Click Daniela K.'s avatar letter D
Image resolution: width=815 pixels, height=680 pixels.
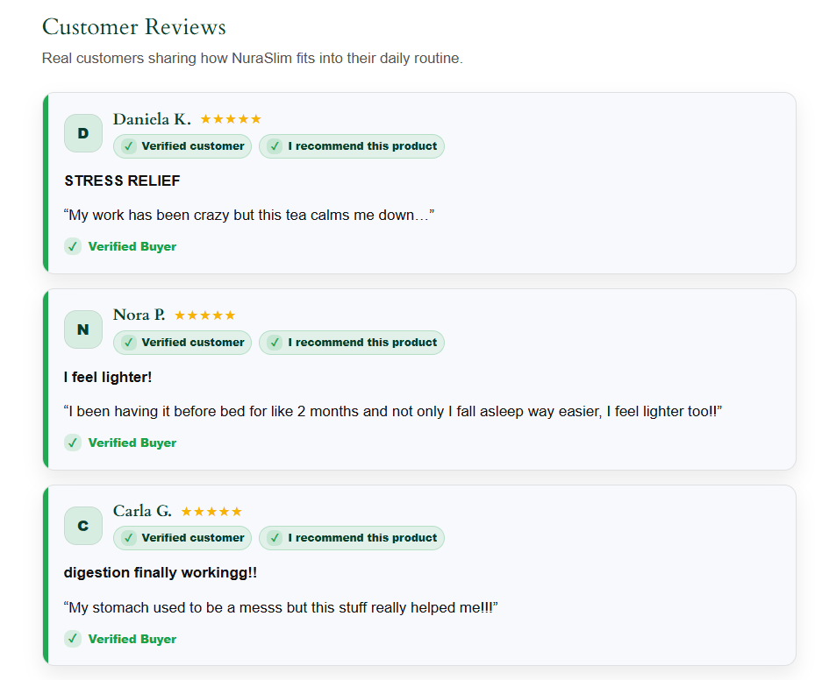tap(83, 133)
